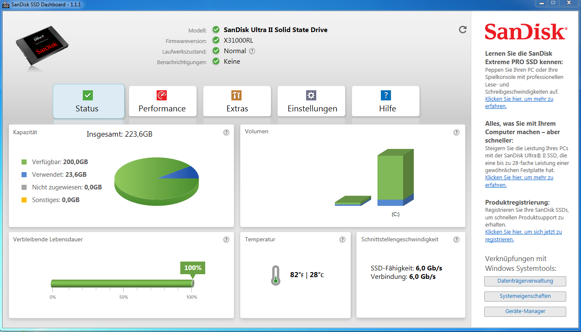
Task: Click the gray Nicht zugewiesen legend swatch
Action: point(24,187)
